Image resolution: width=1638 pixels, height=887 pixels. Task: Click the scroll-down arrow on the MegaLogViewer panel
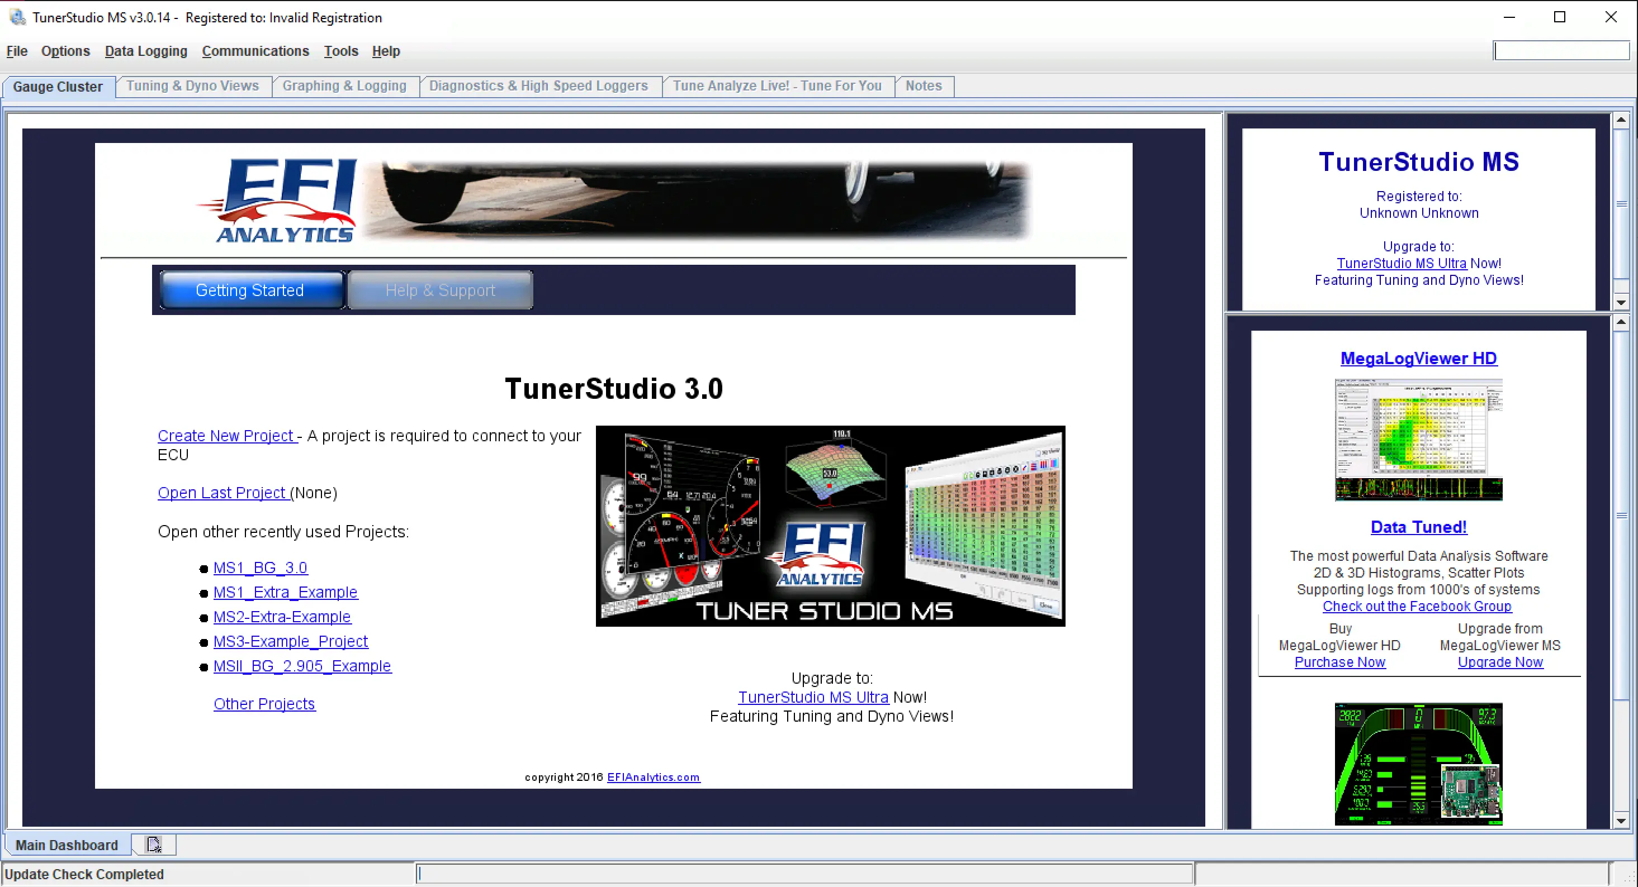1621,819
